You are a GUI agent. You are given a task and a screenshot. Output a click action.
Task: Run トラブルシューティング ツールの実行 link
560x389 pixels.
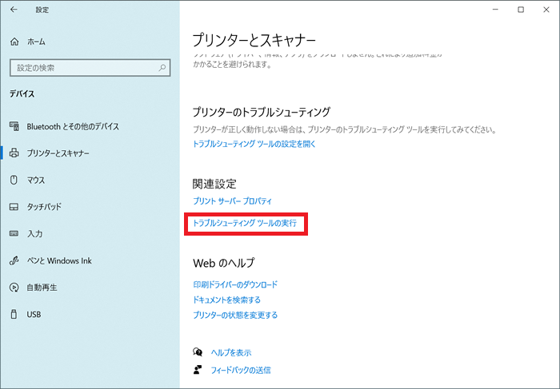tap(245, 224)
